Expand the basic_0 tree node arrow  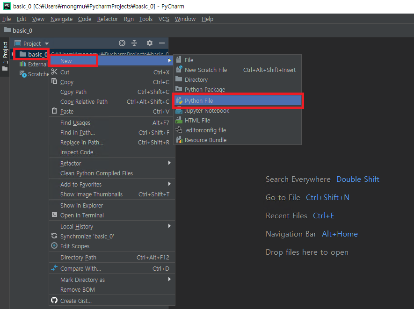13,54
